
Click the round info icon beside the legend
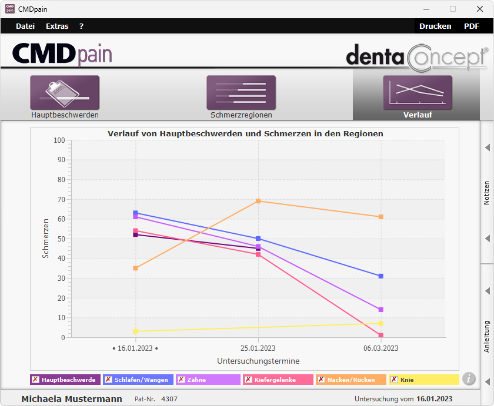point(469,378)
